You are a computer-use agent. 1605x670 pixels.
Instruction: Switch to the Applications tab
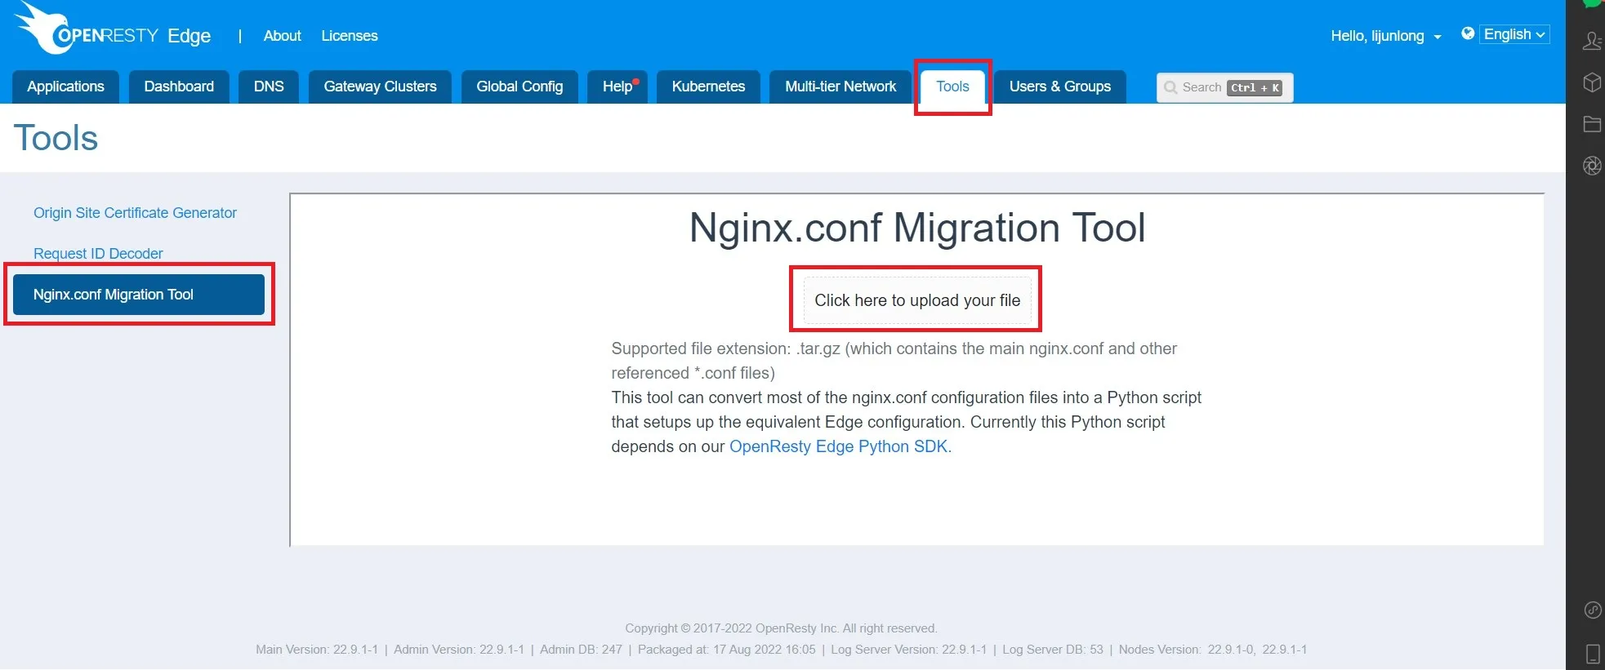click(65, 87)
